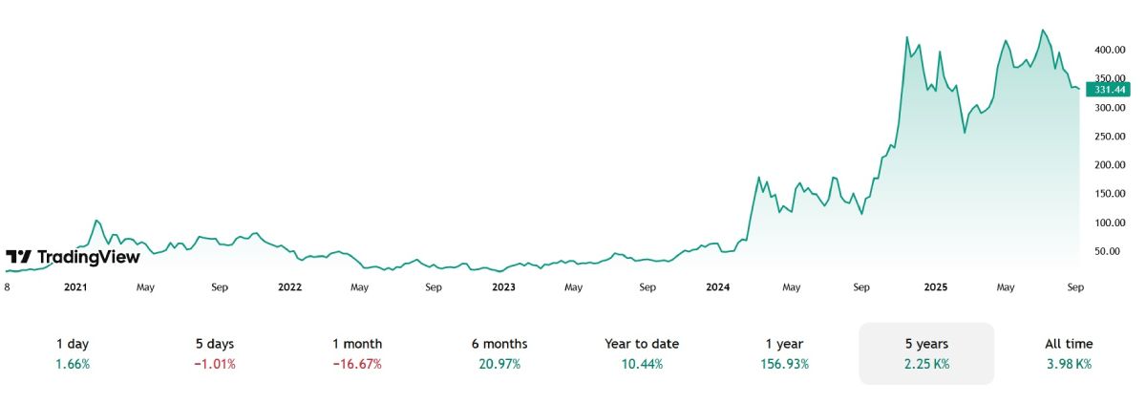Click the 50.00 price axis label
The width and height of the screenshot is (1146, 403).
click(x=1108, y=251)
